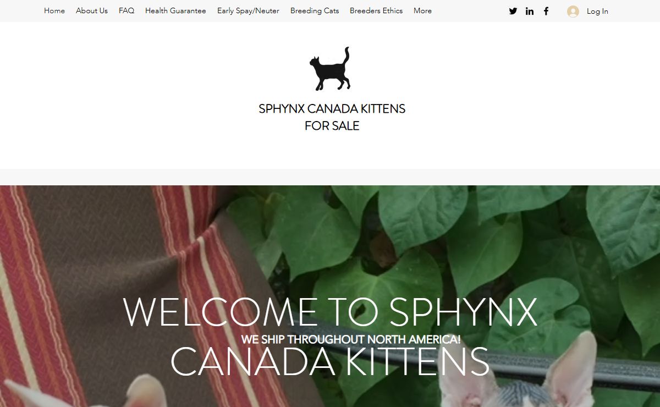This screenshot has width=660, height=407.
Task: Expand the More navigation menu
Action: pos(422,10)
